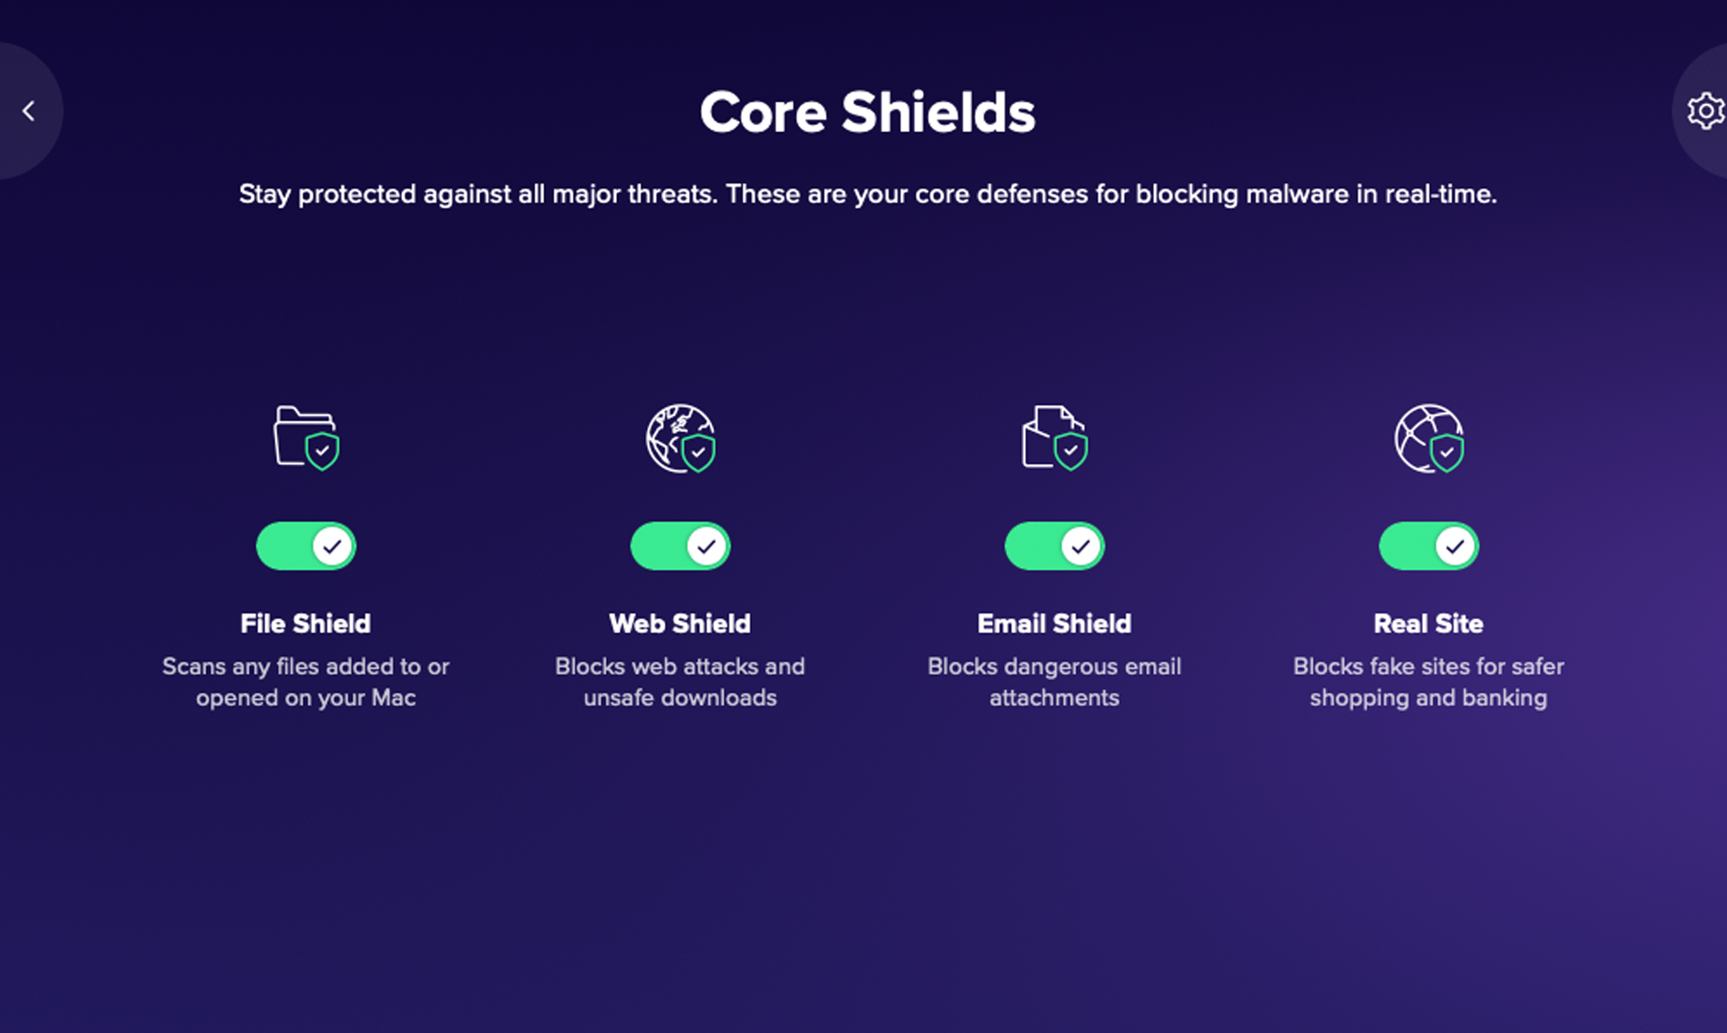Click the back navigation arrow

[30, 111]
